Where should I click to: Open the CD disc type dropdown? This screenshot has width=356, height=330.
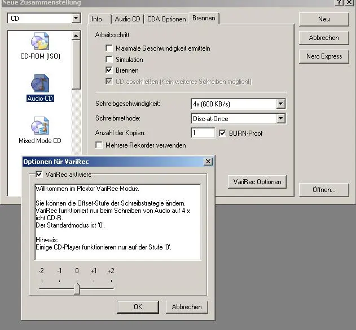coord(76,19)
